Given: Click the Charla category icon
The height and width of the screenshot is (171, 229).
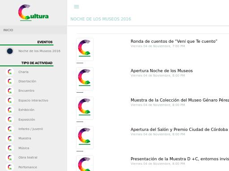Looking at the screenshot, I should click(x=10, y=72).
